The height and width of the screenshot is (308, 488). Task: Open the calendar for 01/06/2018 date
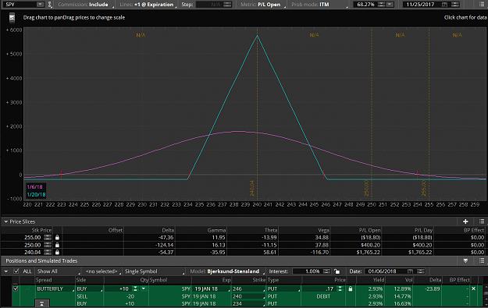tap(410, 271)
